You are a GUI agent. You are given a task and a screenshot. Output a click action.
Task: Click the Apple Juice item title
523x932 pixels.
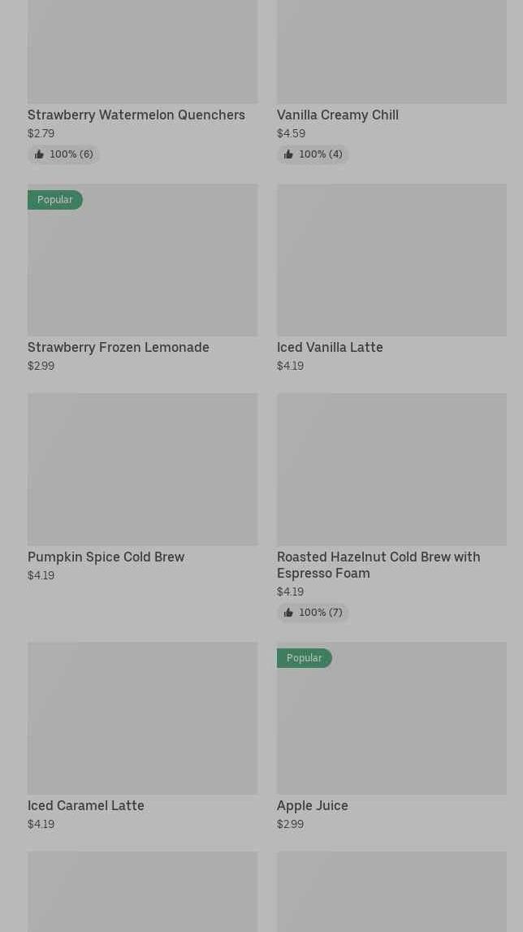tap(313, 805)
